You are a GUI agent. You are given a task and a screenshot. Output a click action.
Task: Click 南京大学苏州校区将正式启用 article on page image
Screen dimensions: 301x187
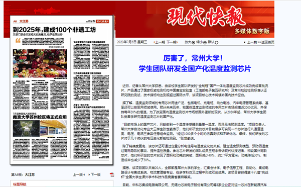click(40, 117)
